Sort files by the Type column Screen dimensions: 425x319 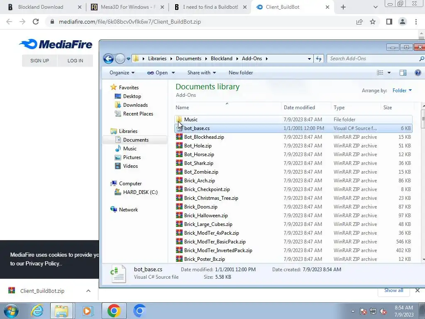click(355, 108)
